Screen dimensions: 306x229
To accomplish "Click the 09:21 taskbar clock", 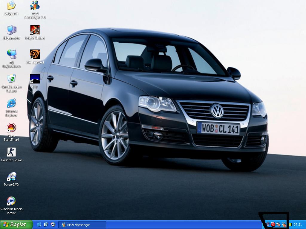I will pos(298,225).
